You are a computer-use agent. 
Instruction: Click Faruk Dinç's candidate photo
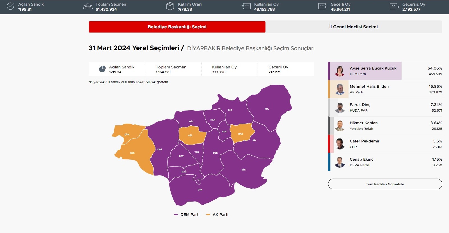tap(340, 107)
